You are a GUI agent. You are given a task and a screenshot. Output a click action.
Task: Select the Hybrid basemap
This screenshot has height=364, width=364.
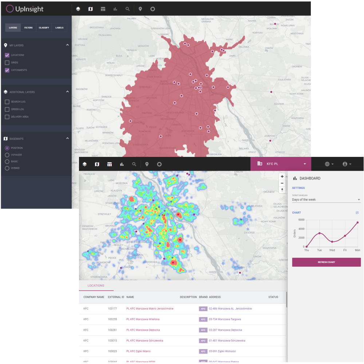point(7,168)
